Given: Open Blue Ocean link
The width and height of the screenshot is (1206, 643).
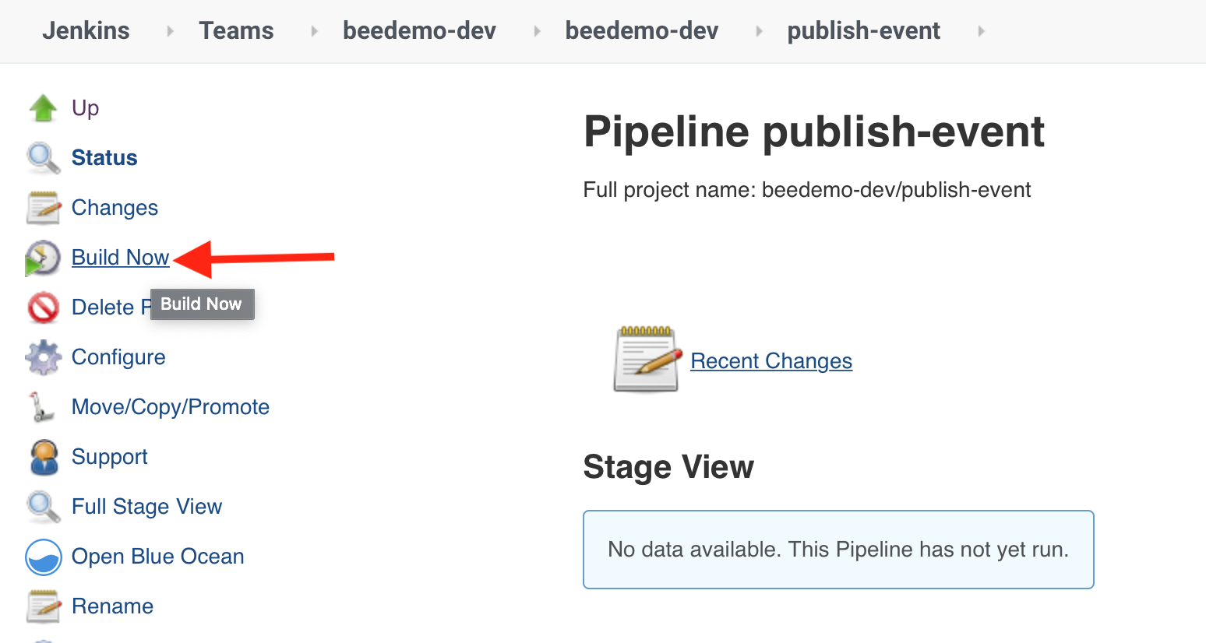Looking at the screenshot, I should [x=157, y=557].
